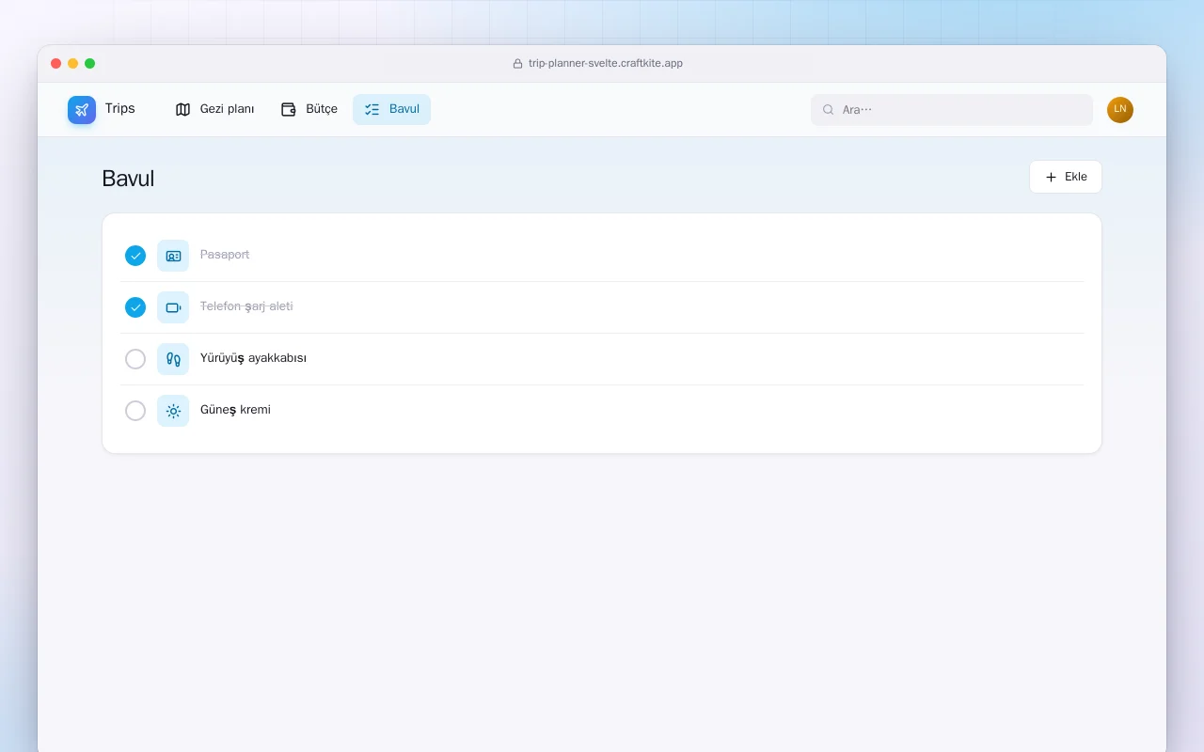Click the footprints icon for Yürüyüş ayakkabısı

[x=173, y=359]
